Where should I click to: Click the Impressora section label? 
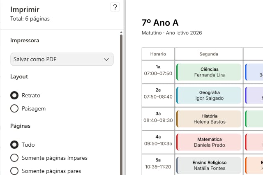click(x=25, y=40)
